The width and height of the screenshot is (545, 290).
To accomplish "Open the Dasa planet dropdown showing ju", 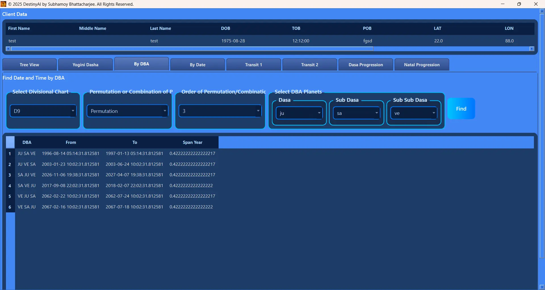I will (x=299, y=113).
